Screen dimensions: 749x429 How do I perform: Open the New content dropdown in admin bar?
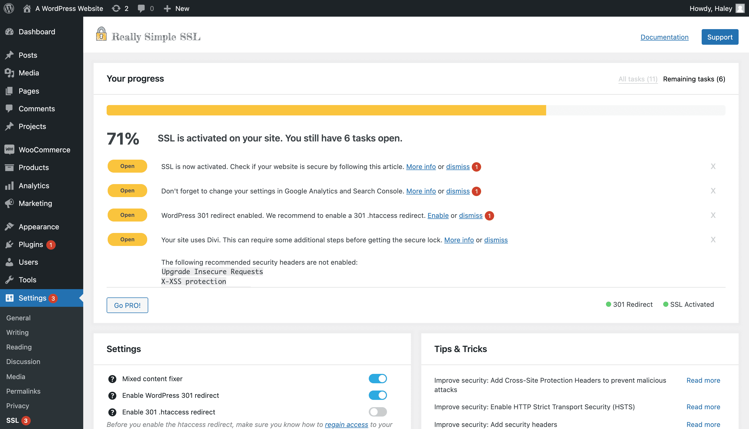(176, 8)
